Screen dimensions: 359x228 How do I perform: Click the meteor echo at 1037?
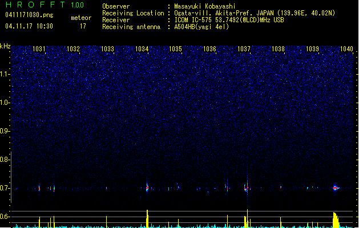[x=247, y=187]
